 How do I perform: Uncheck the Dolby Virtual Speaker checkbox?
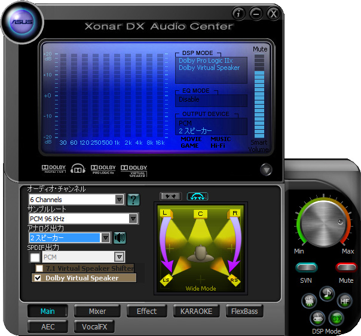(x=38, y=278)
